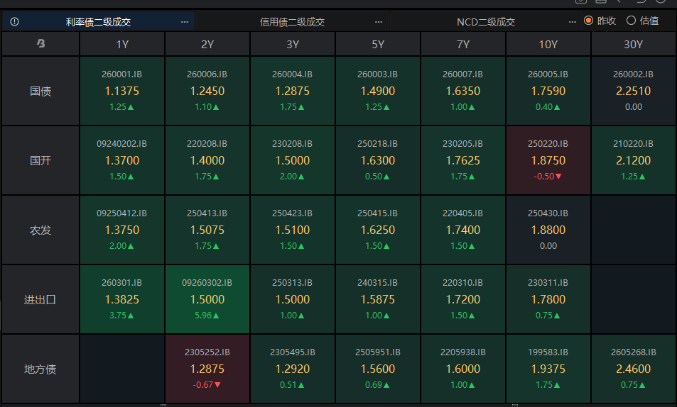Open bond cell 230208.IB
The width and height of the screenshot is (677, 407).
click(293, 160)
